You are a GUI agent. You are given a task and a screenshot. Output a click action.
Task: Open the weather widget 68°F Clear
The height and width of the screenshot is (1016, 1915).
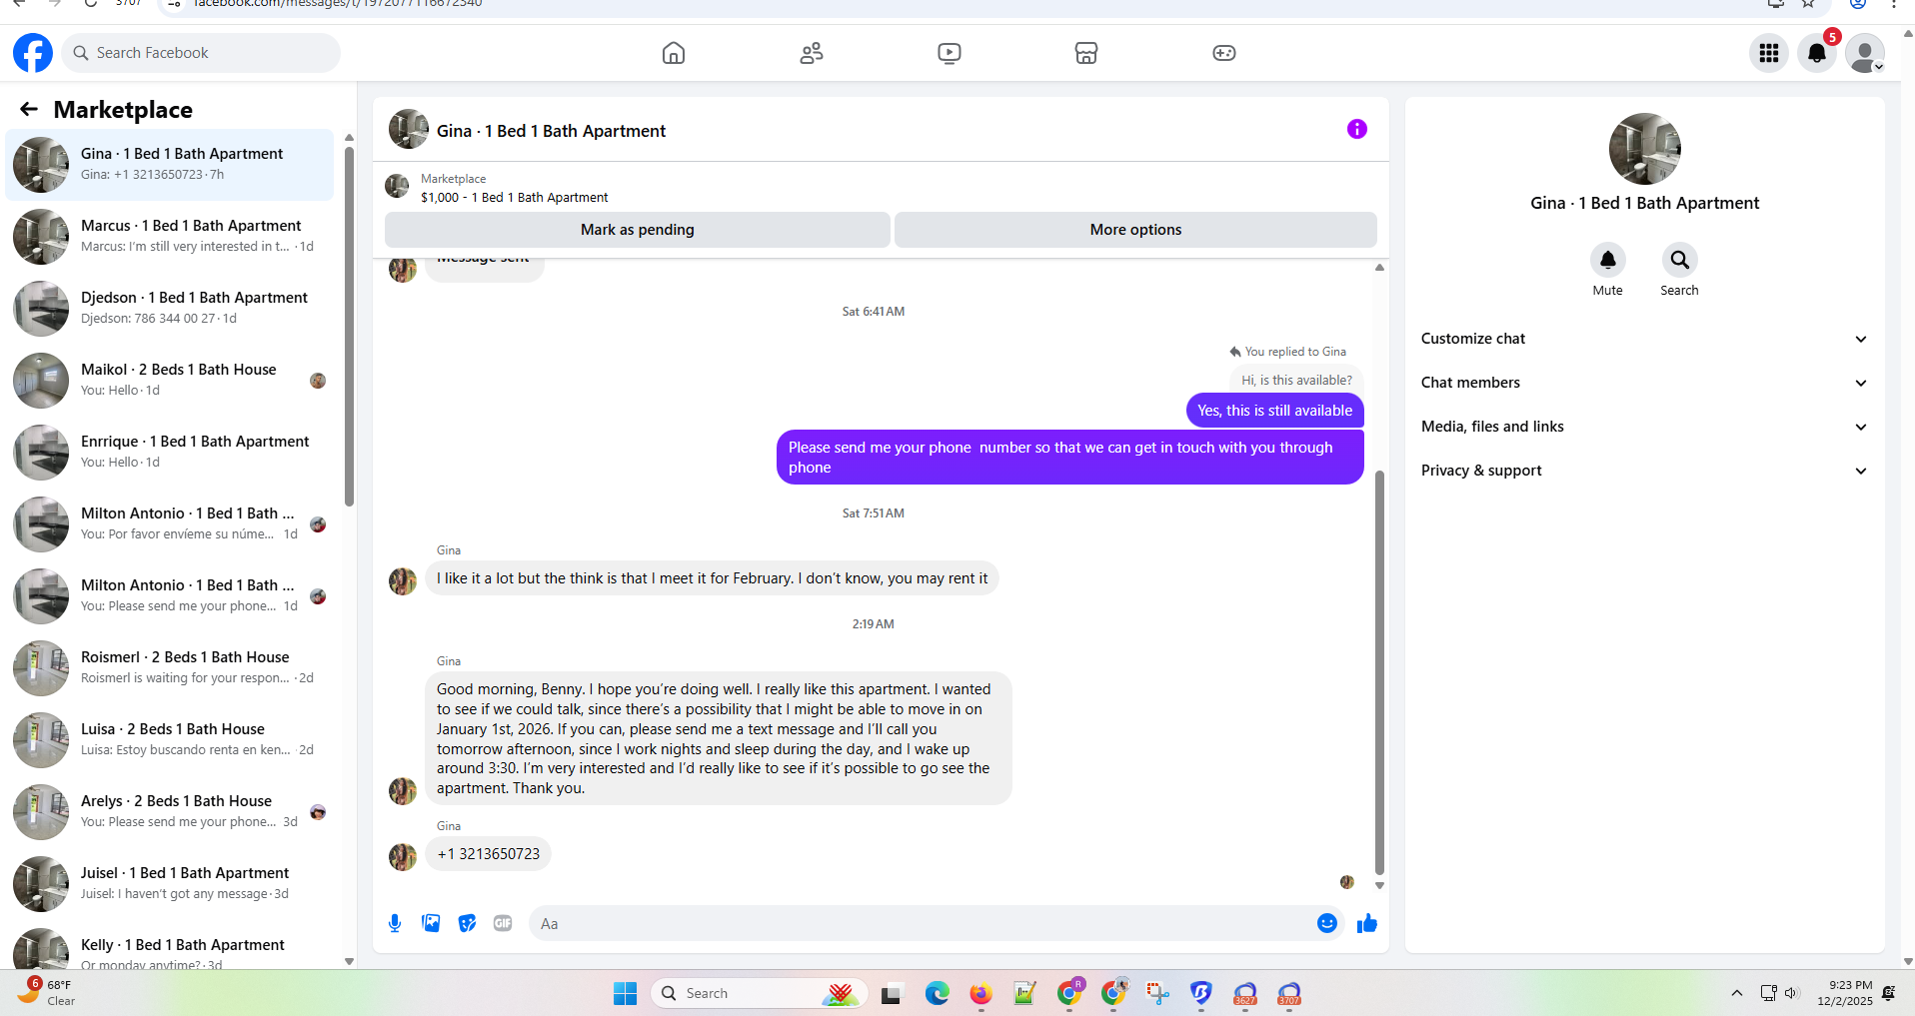(x=46, y=992)
